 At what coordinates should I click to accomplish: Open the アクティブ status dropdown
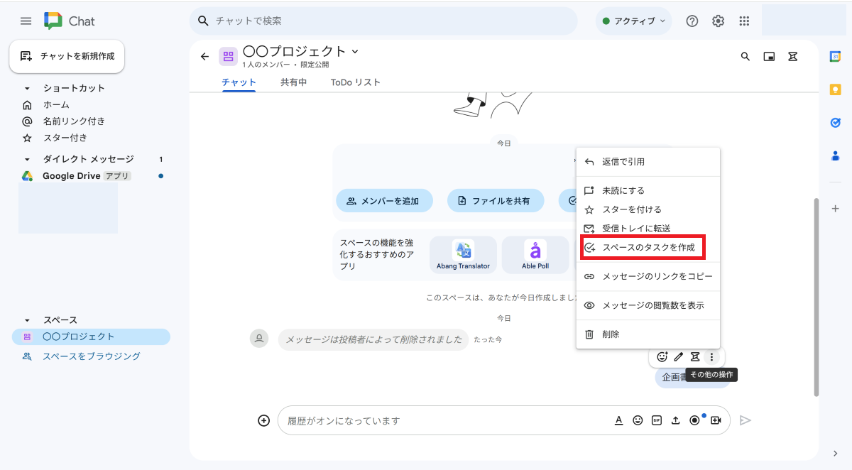pos(633,21)
